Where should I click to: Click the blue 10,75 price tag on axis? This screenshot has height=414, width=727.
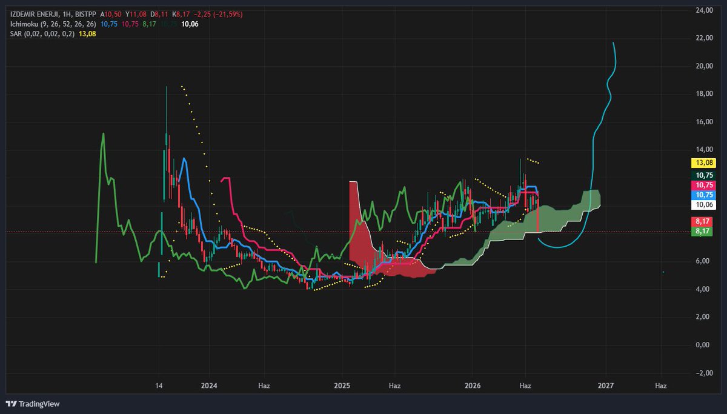(x=703, y=195)
